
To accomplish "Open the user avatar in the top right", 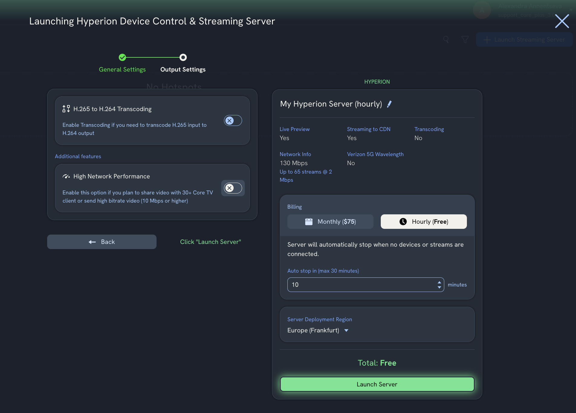I will [x=482, y=10].
